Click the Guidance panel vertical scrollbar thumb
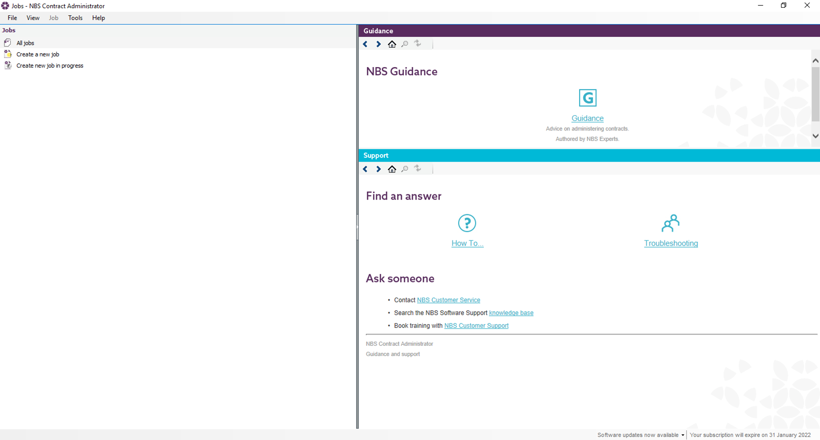This screenshot has width=820, height=440. click(815, 94)
